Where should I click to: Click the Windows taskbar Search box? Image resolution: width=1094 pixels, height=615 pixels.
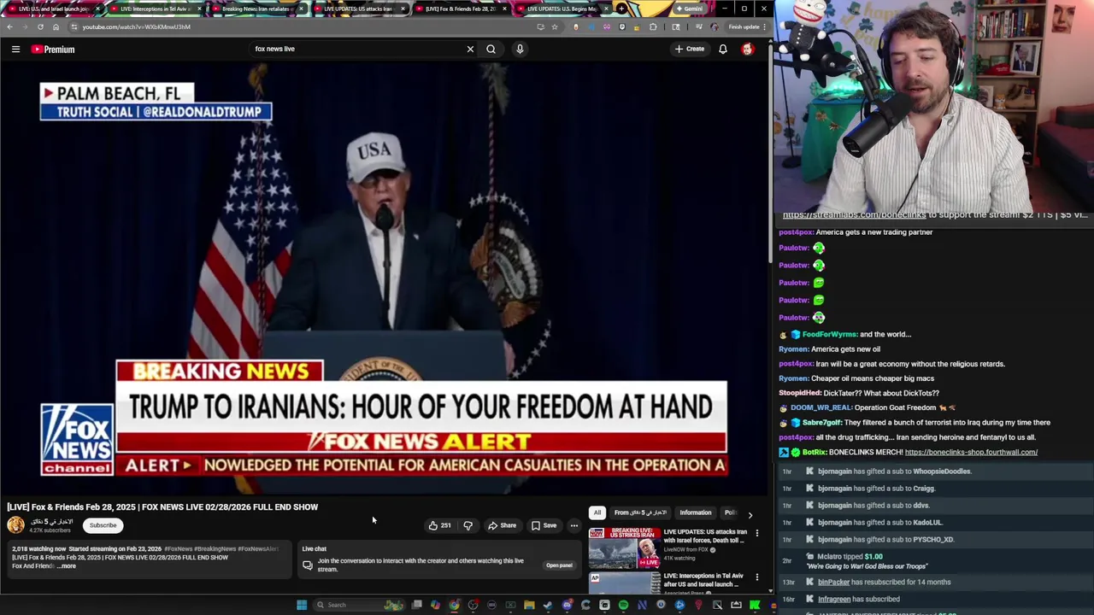[x=359, y=605]
